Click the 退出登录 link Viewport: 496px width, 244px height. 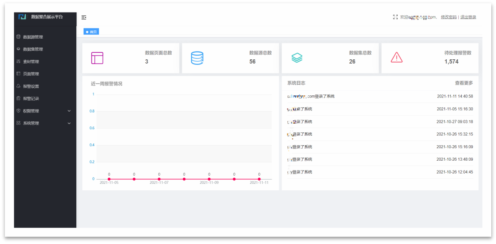pos(468,17)
